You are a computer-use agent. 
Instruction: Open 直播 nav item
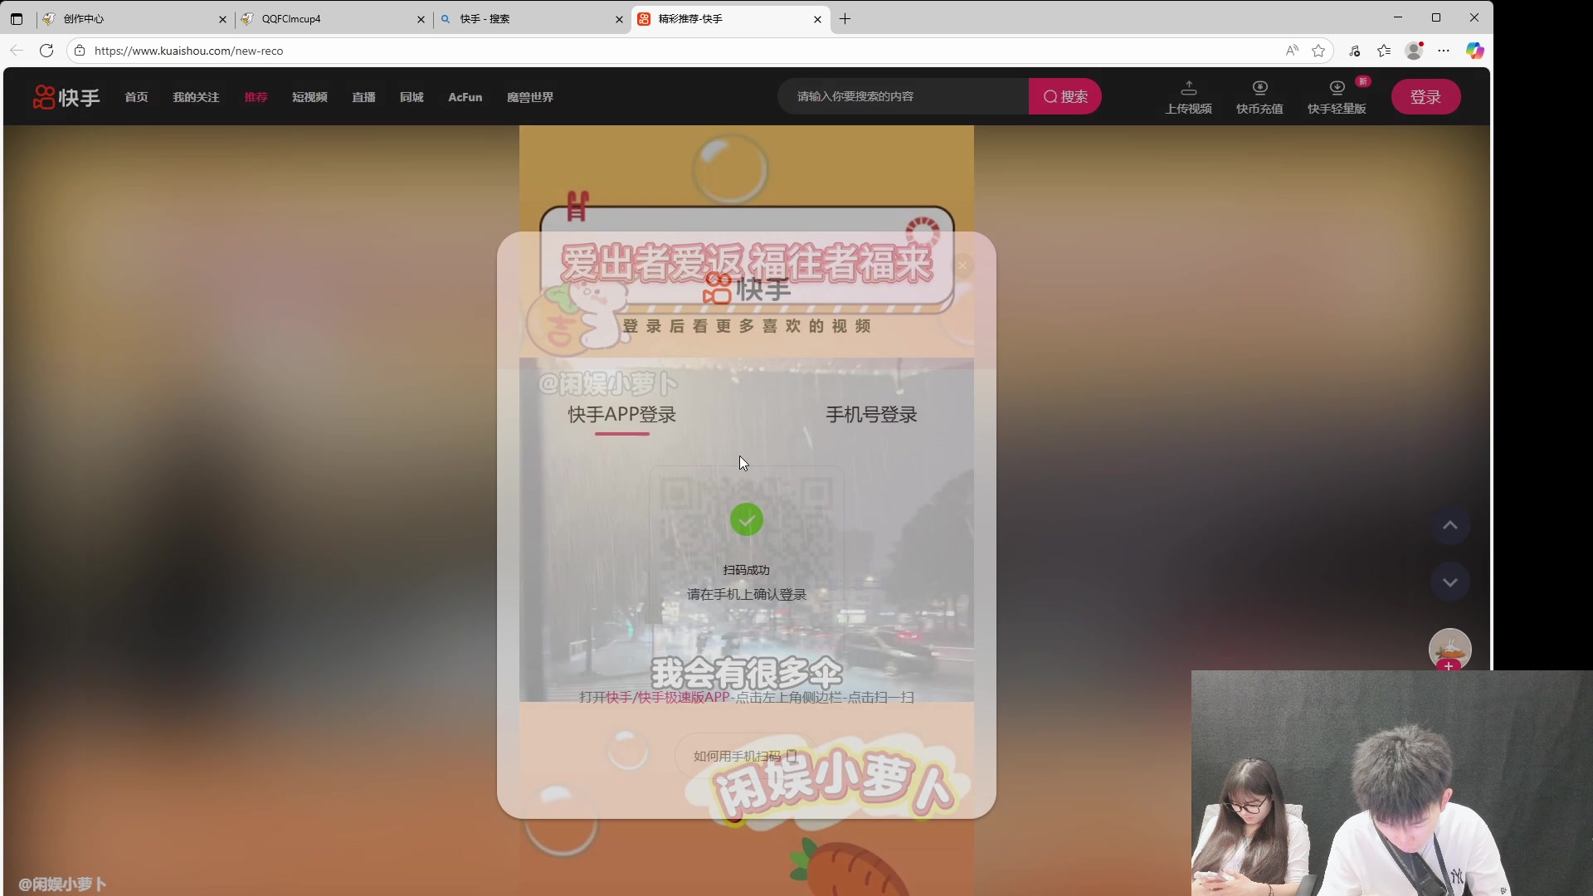point(363,97)
